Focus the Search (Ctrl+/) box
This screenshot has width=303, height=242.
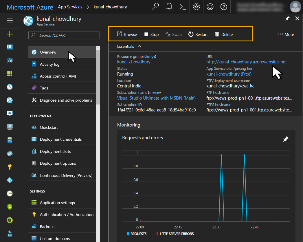[64, 35]
